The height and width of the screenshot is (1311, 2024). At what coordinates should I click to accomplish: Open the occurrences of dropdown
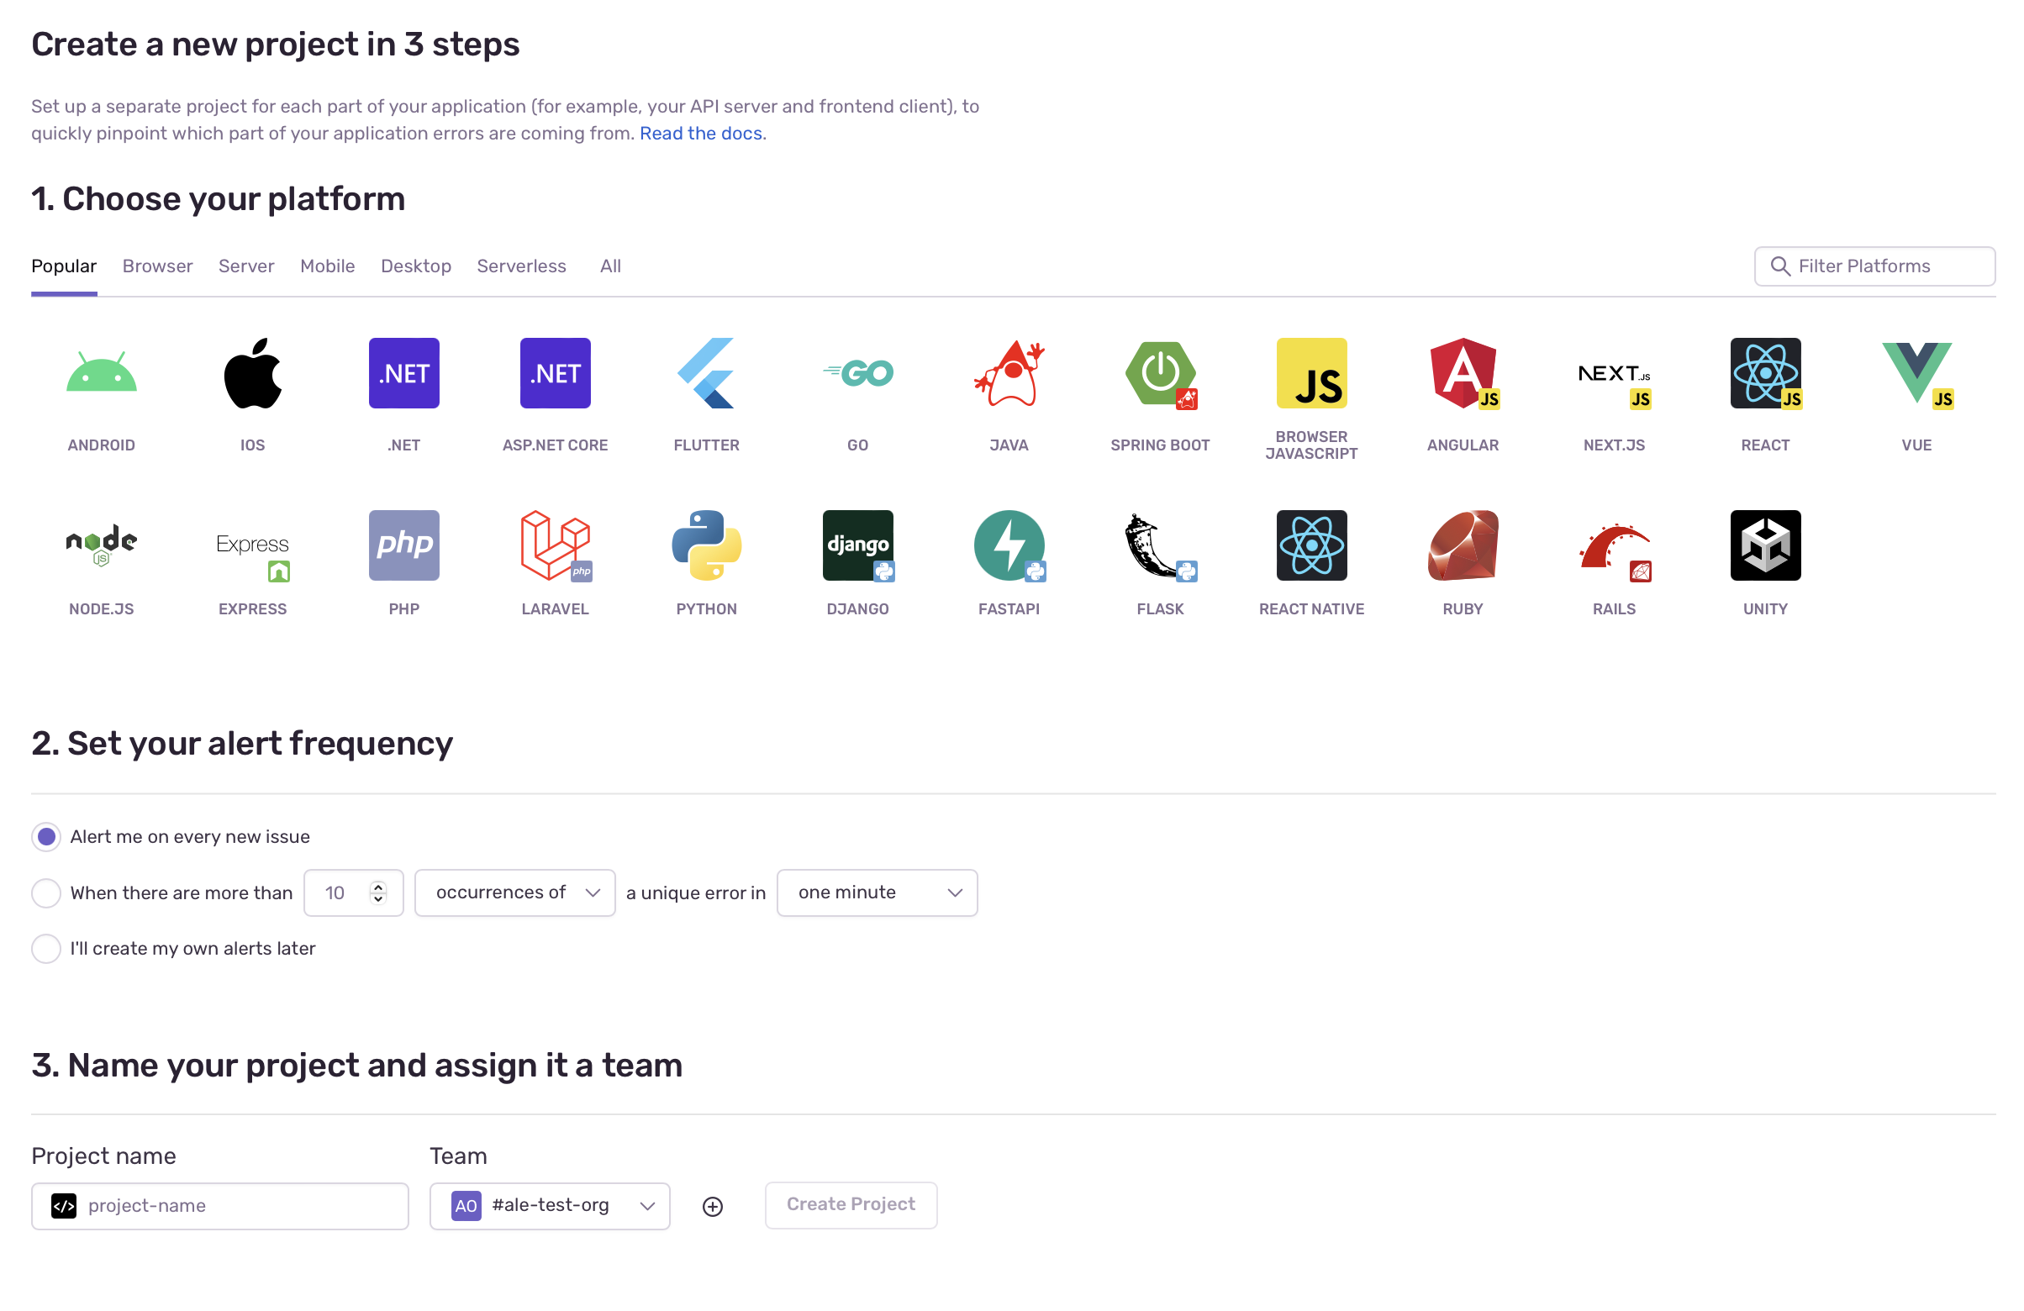pos(514,892)
